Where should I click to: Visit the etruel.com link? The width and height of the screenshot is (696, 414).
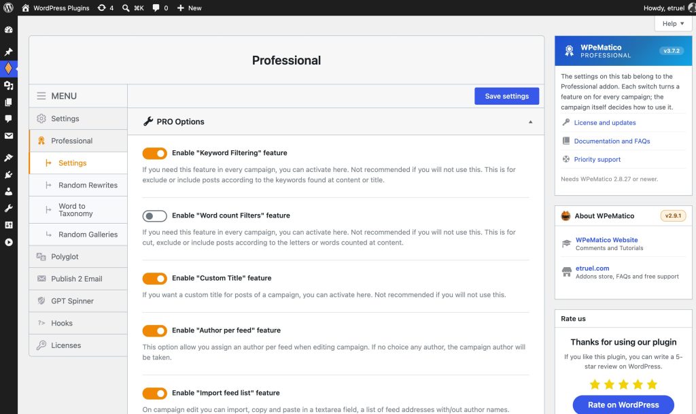pos(592,268)
